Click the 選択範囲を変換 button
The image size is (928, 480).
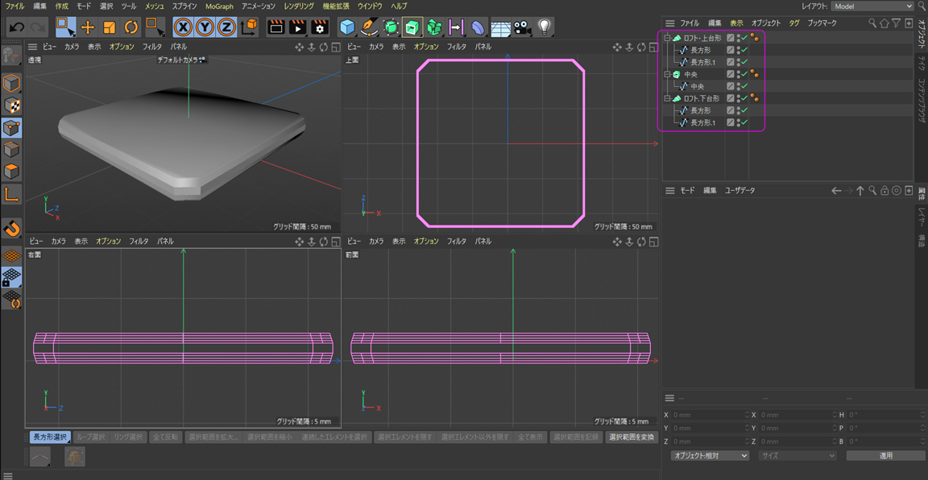pos(632,437)
